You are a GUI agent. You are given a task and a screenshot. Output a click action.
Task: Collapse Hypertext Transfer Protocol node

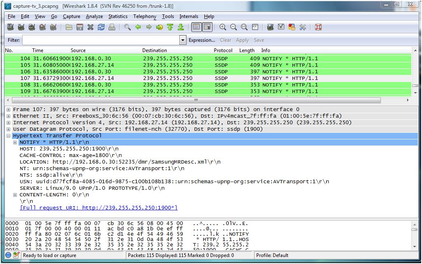8,136
